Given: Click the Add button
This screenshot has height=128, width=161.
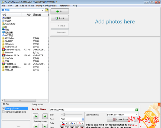Looking at the screenshot, I should pos(60,11).
